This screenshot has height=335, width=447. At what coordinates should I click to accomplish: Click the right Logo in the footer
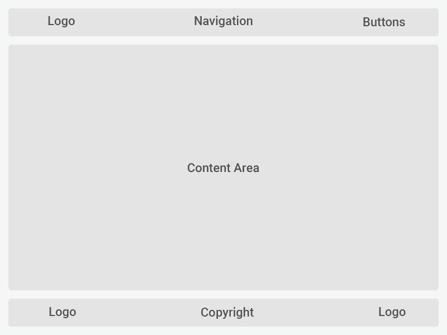click(x=392, y=312)
